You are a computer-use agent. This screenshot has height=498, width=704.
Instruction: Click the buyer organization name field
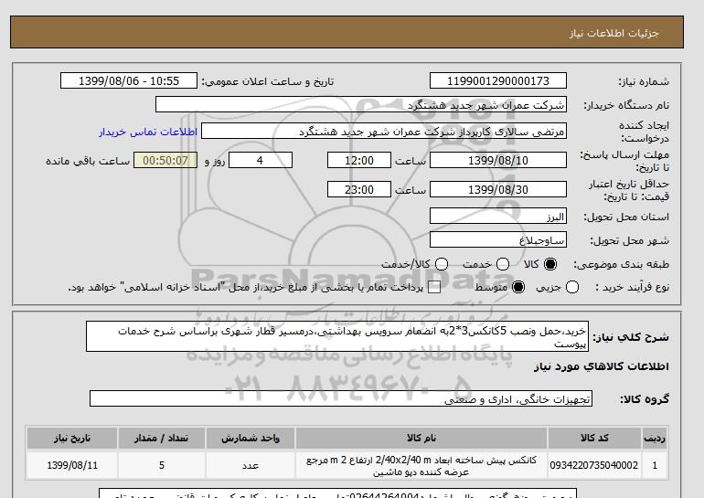360,105
